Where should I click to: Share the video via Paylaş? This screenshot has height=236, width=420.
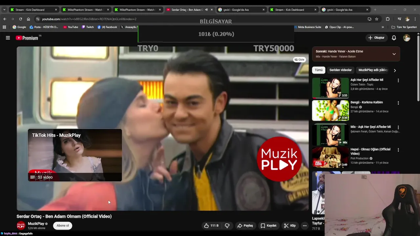[x=245, y=226]
